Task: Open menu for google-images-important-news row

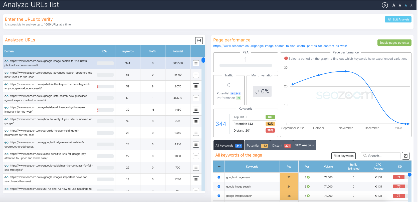Action: coord(196,179)
